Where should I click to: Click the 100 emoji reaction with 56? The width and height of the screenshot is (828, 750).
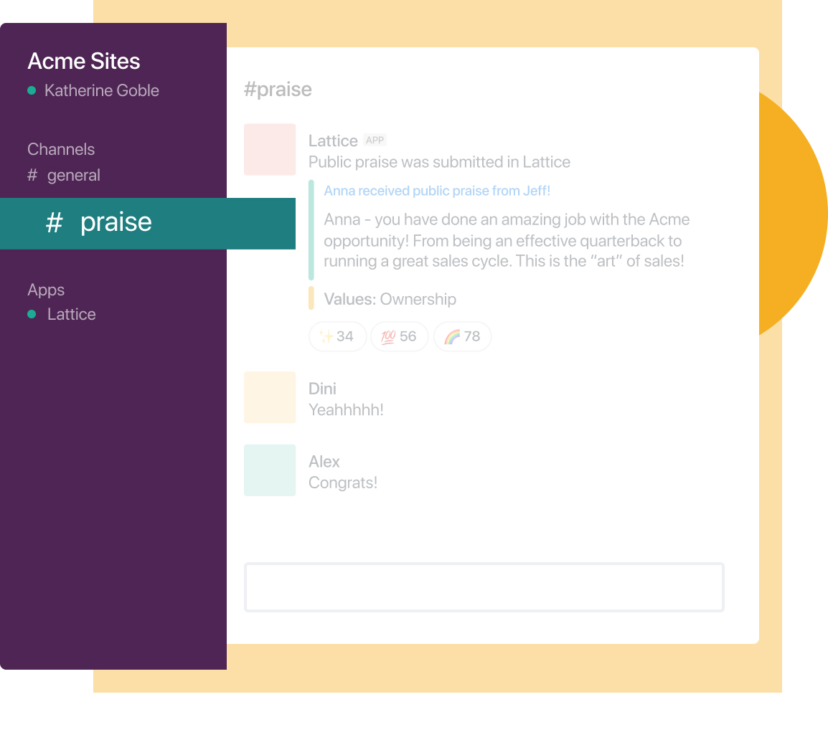click(x=399, y=336)
